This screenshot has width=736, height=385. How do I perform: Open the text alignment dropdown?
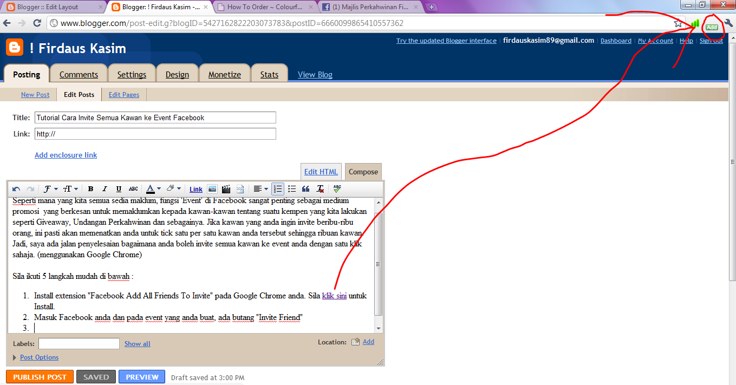point(260,189)
